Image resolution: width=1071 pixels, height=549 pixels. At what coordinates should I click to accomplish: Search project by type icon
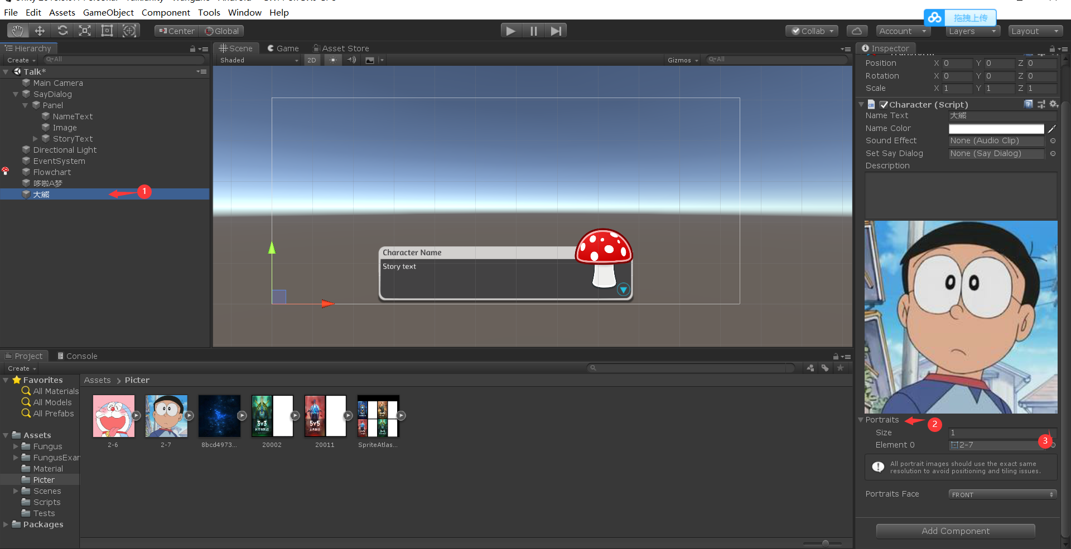[811, 368]
